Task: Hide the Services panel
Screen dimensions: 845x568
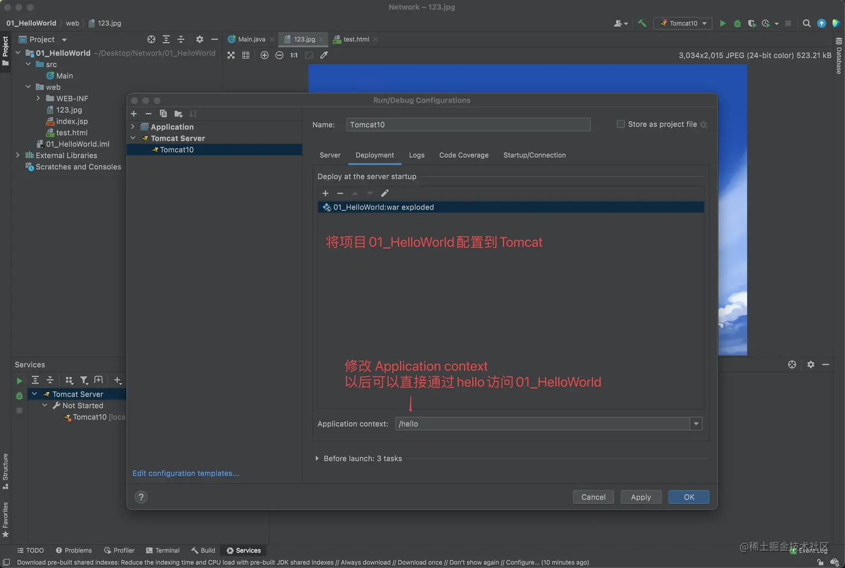Action: [x=825, y=365]
